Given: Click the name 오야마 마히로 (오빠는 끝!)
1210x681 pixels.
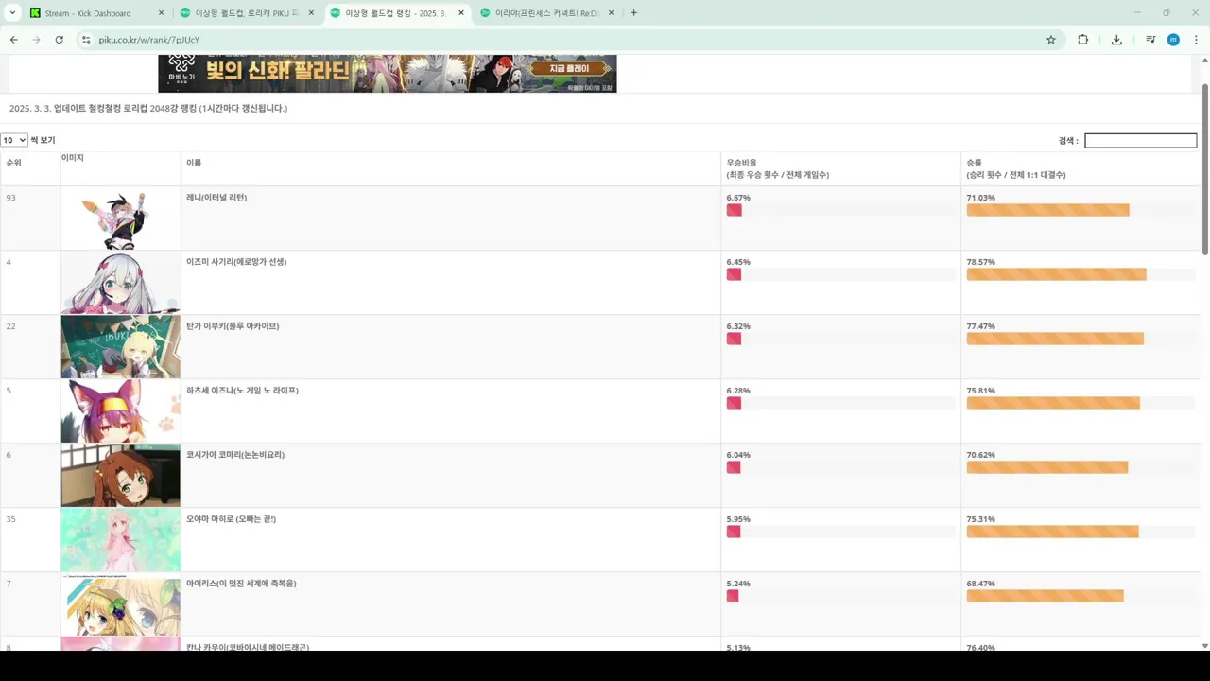Looking at the screenshot, I should [x=231, y=519].
